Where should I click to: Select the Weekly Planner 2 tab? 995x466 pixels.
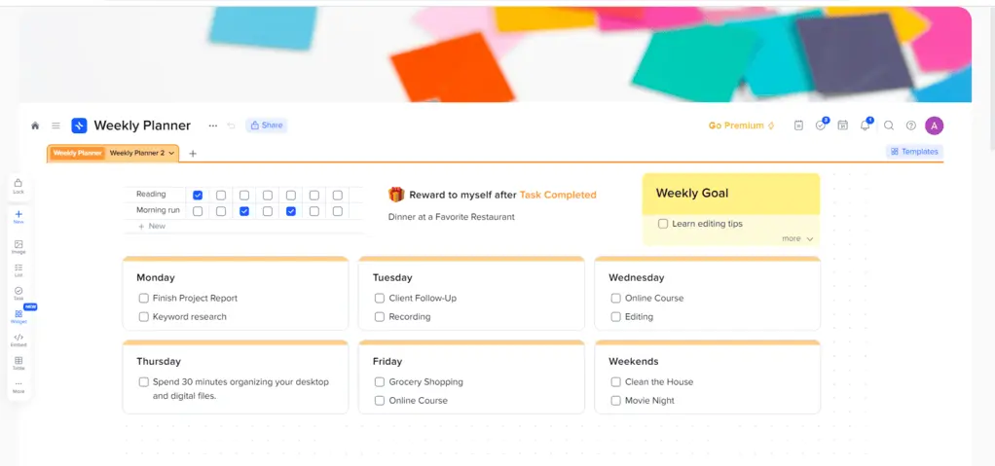point(136,154)
